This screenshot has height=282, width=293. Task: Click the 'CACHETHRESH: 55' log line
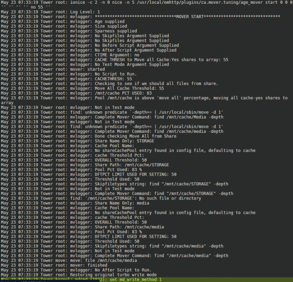[x=66, y=79]
